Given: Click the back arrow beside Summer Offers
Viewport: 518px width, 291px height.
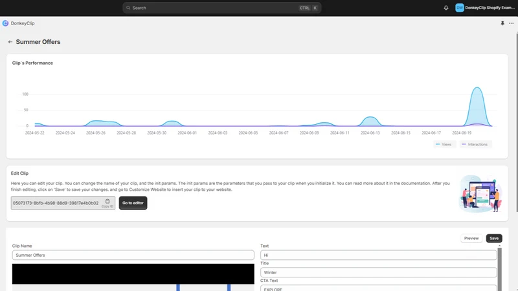Looking at the screenshot, I should (10, 42).
